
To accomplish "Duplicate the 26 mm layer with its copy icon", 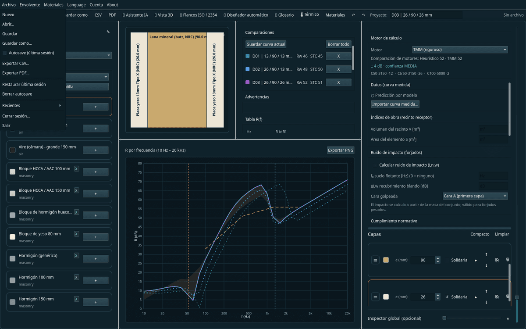I will [x=497, y=297].
